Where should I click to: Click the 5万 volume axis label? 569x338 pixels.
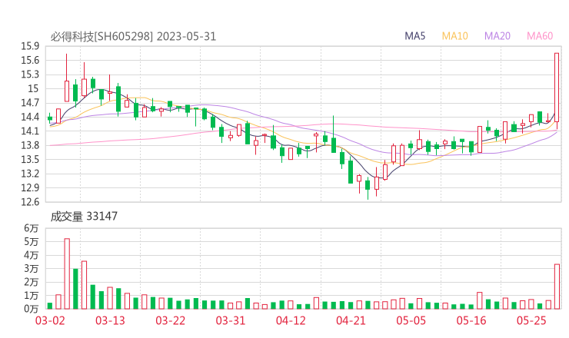tap(32, 241)
